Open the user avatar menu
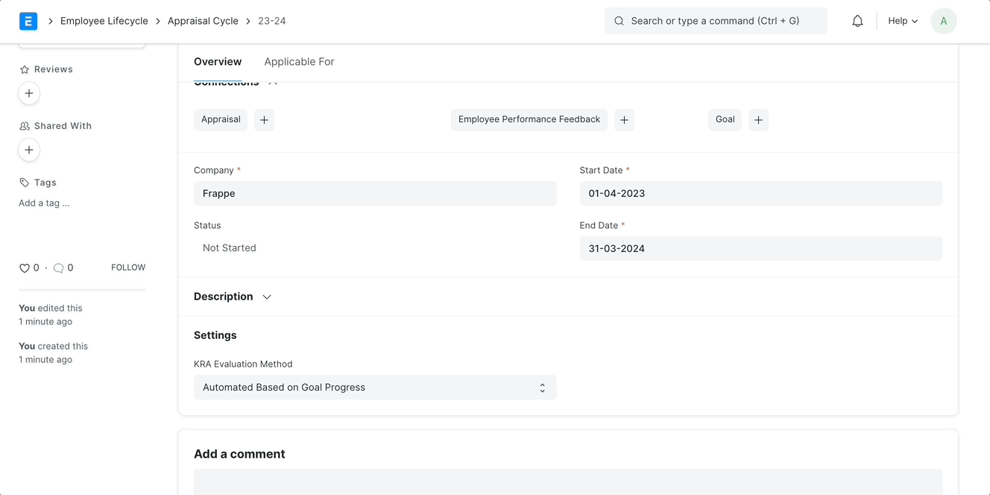 [943, 21]
